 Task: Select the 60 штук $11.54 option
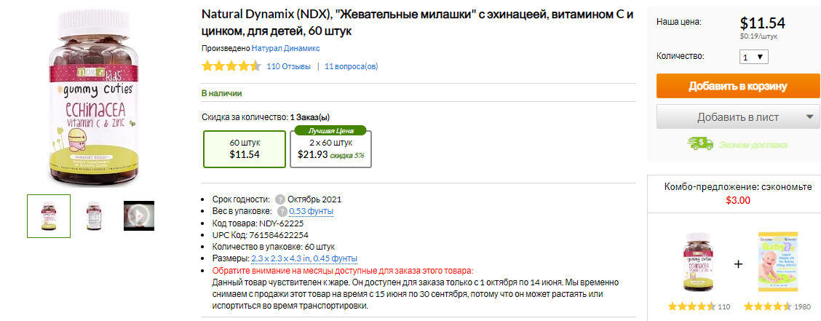coord(245,148)
